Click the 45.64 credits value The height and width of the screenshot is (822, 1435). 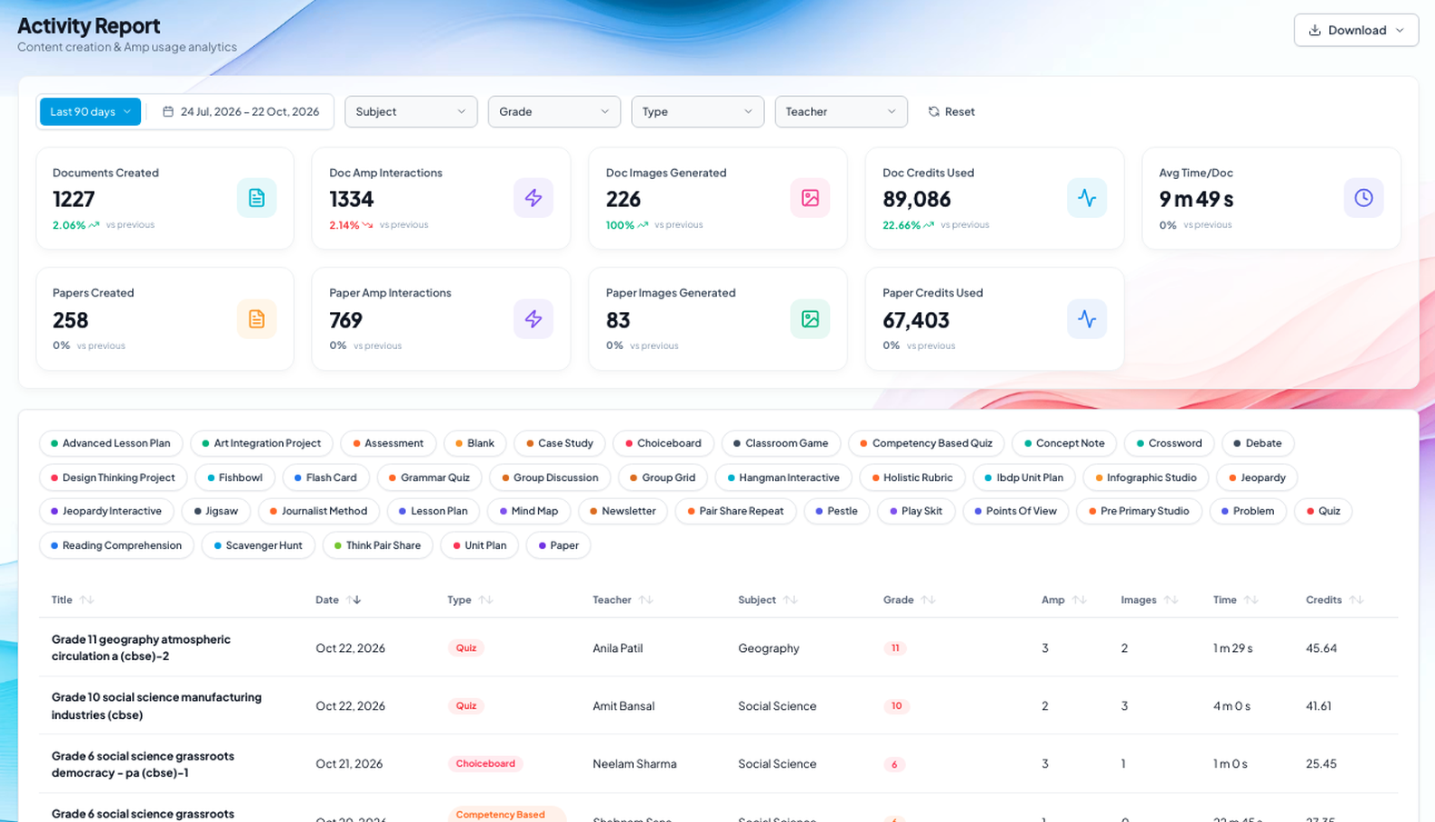[x=1321, y=648]
